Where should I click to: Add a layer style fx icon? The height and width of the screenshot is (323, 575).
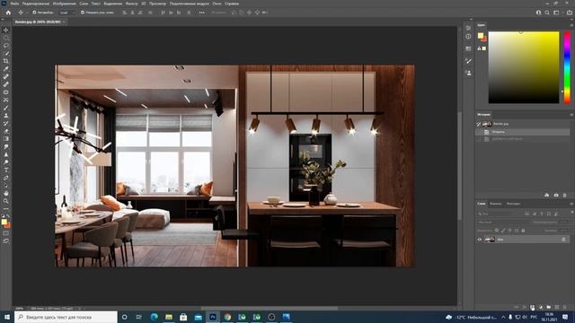525,307
